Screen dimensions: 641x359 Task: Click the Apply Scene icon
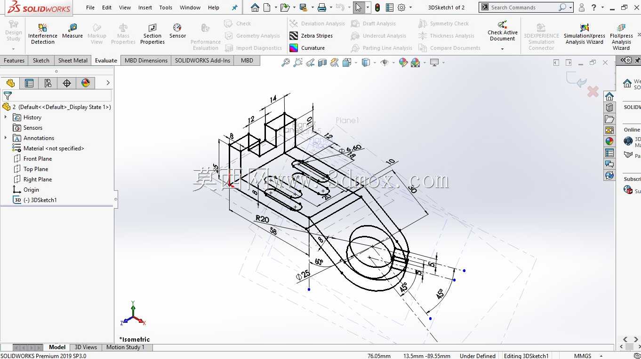tap(415, 62)
